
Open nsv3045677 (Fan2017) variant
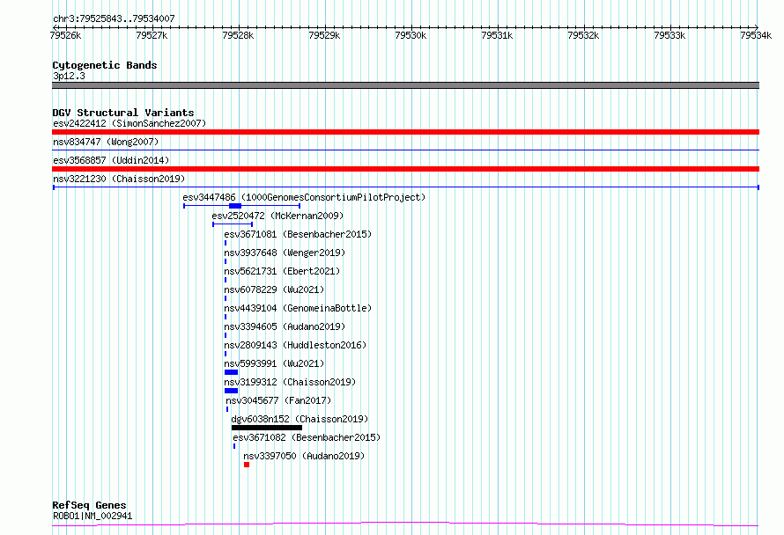[x=278, y=400]
